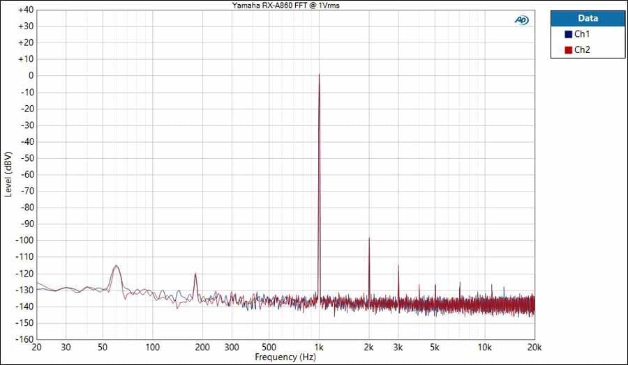Select the Ch1 label in the legend
The height and width of the screenshot is (365, 628).
click(x=582, y=34)
